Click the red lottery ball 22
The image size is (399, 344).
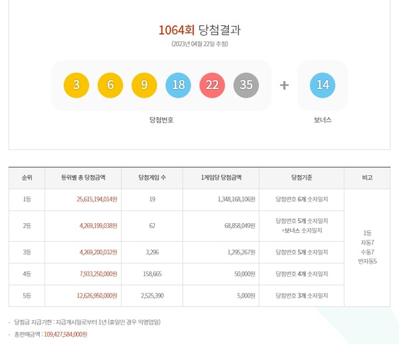212,85
